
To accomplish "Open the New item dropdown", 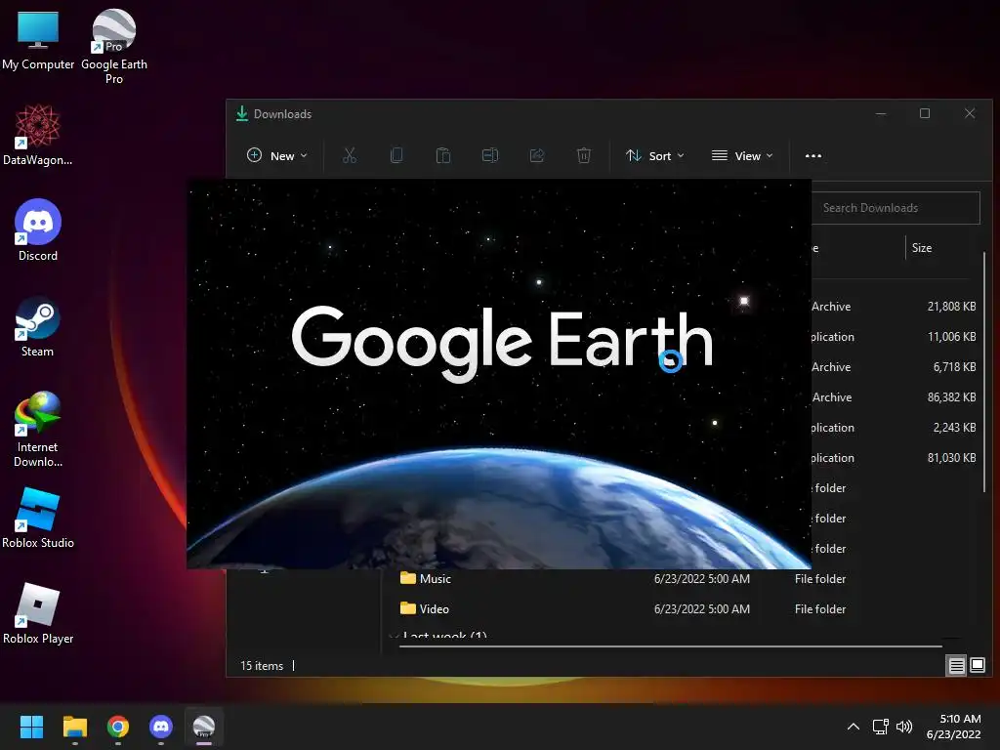I will coord(276,155).
